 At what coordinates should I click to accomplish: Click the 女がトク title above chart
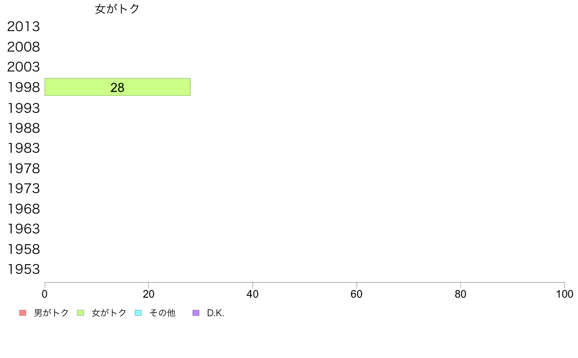click(117, 9)
